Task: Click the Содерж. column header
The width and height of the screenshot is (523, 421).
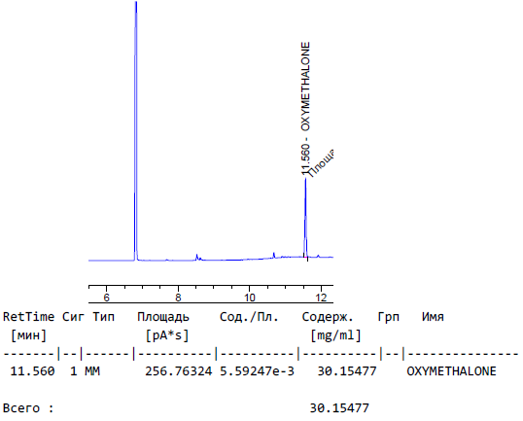Action: click(x=328, y=317)
